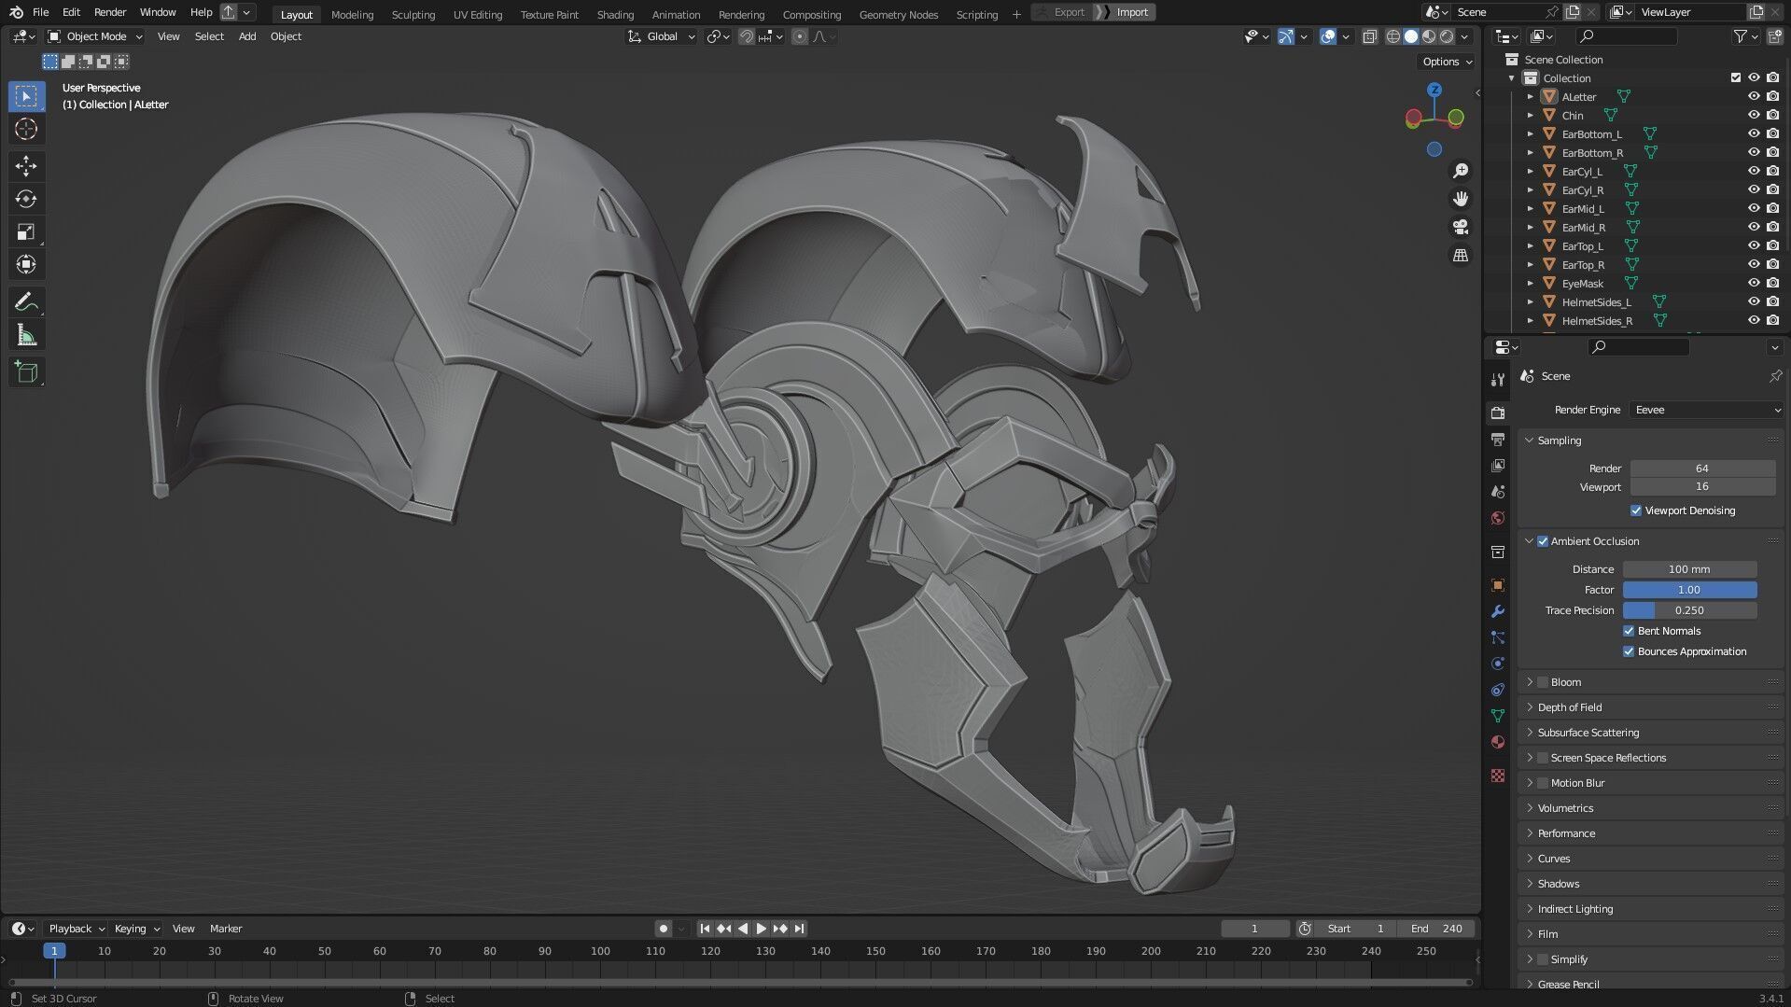Select the Measure tool
Image resolution: width=1791 pixels, height=1007 pixels.
pyautogui.click(x=26, y=335)
